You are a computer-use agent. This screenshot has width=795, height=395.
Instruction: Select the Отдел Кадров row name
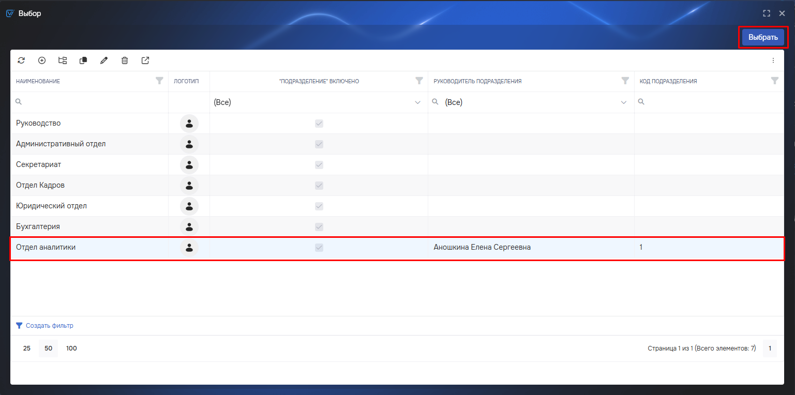[40, 185]
